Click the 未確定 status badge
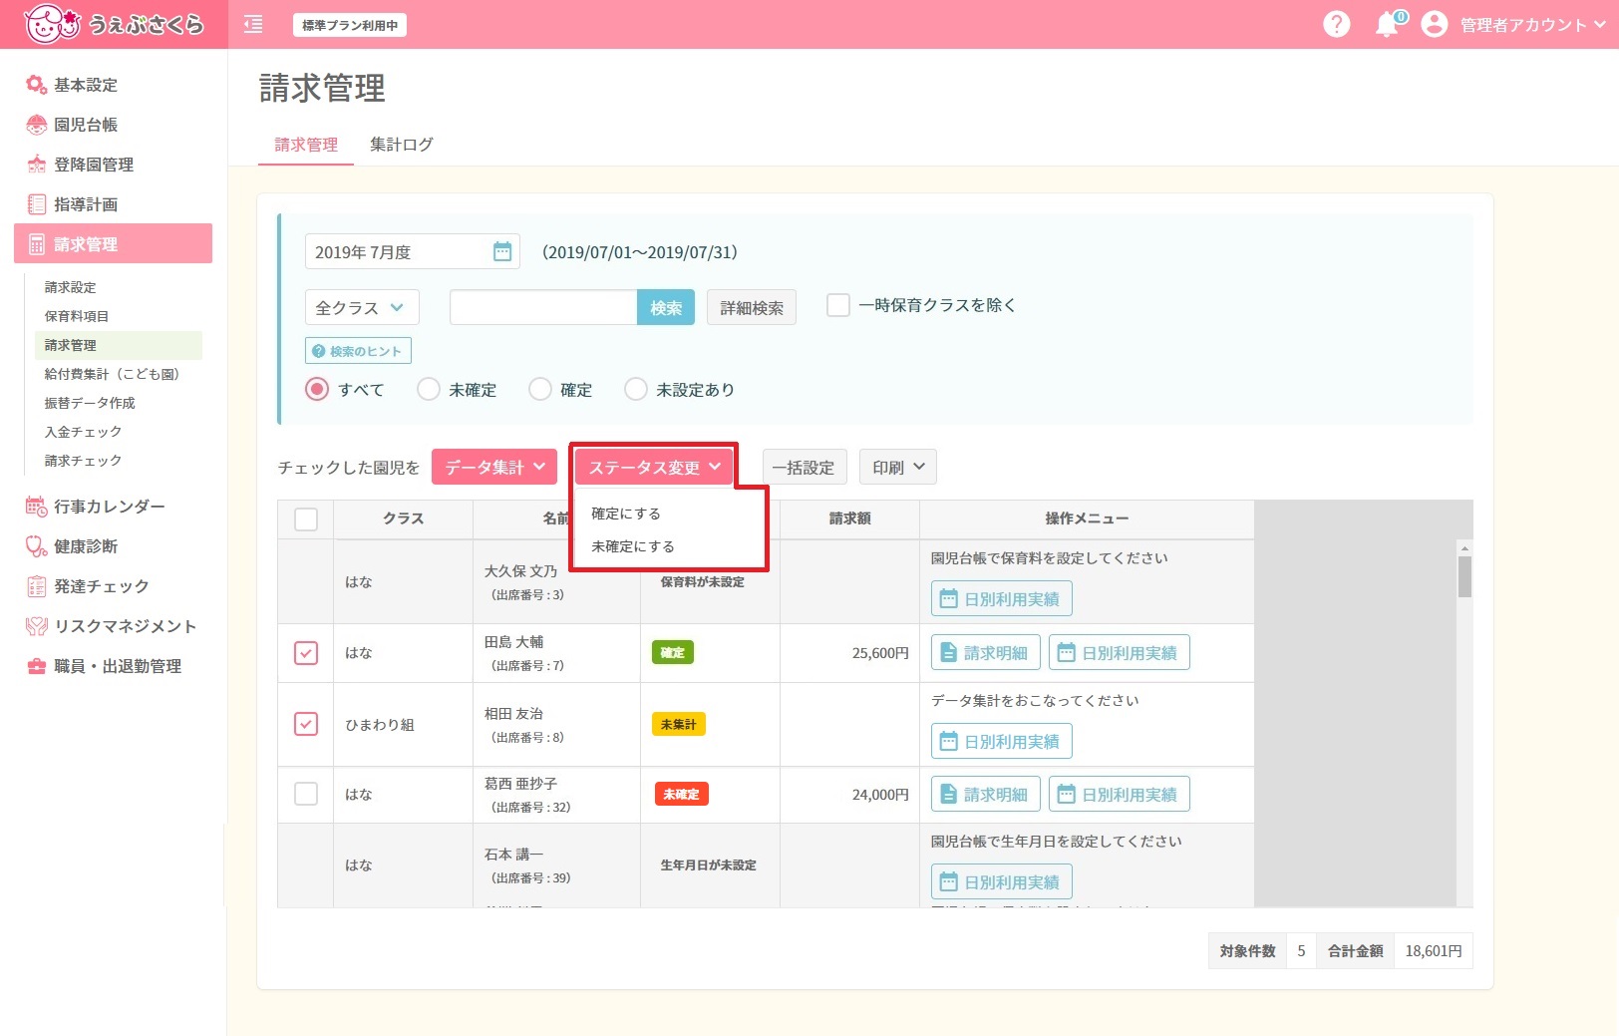 click(681, 795)
